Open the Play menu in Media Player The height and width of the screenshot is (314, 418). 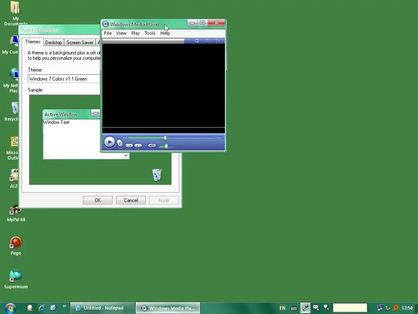click(136, 33)
